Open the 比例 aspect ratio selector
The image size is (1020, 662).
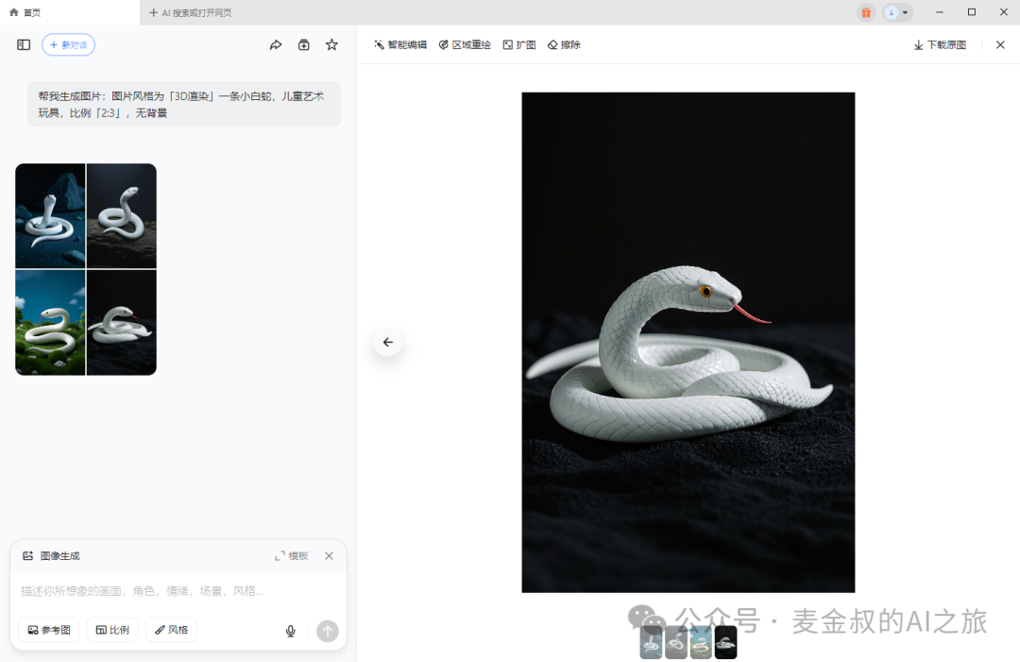tap(111, 630)
